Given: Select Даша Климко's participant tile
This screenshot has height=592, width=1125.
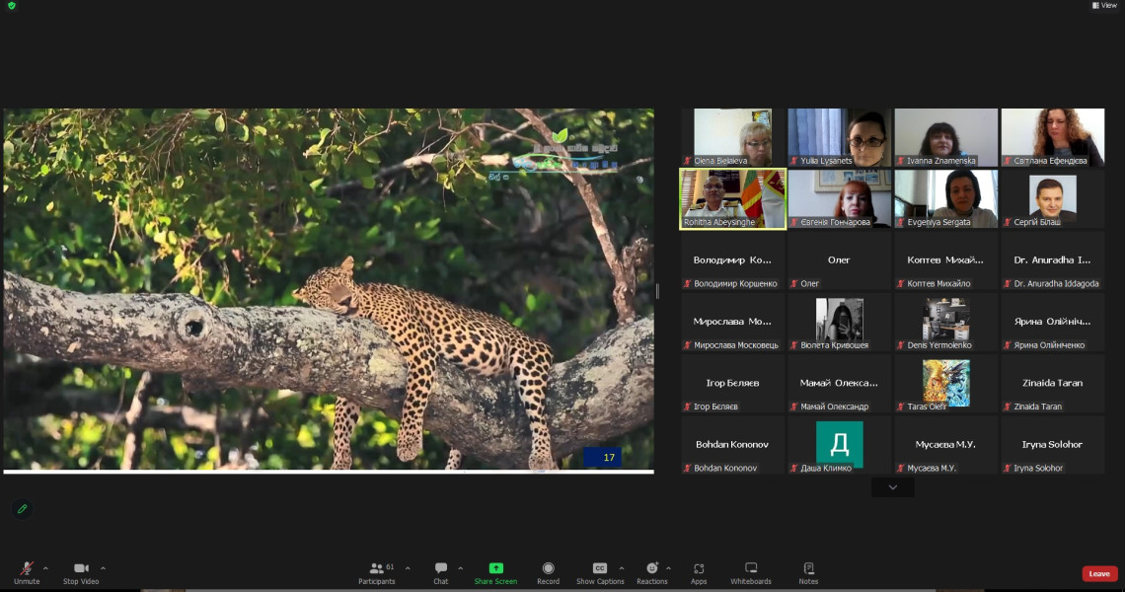Looking at the screenshot, I should pyautogui.click(x=840, y=446).
